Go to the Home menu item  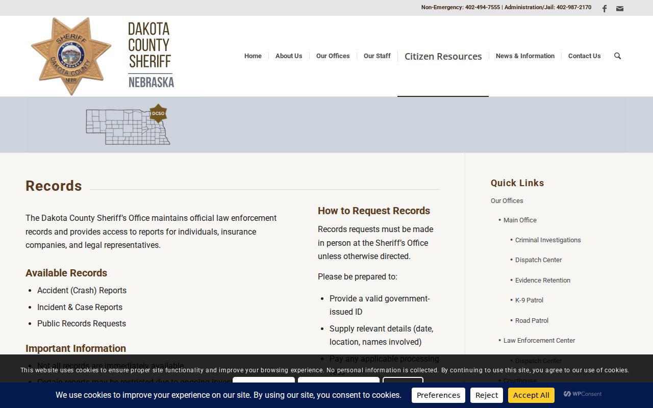click(x=253, y=56)
